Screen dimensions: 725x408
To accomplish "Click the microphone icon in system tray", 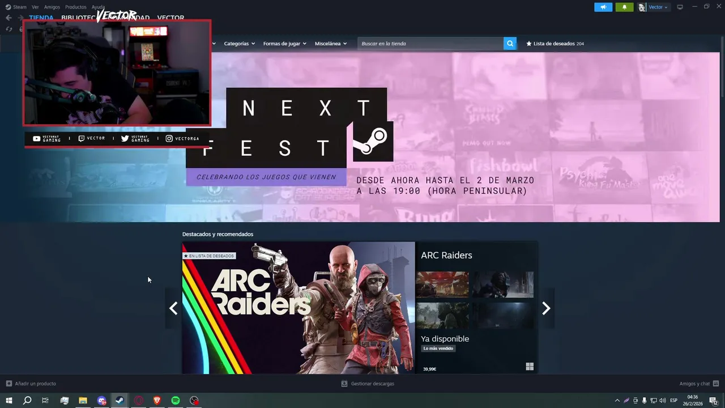I will pos(644,401).
